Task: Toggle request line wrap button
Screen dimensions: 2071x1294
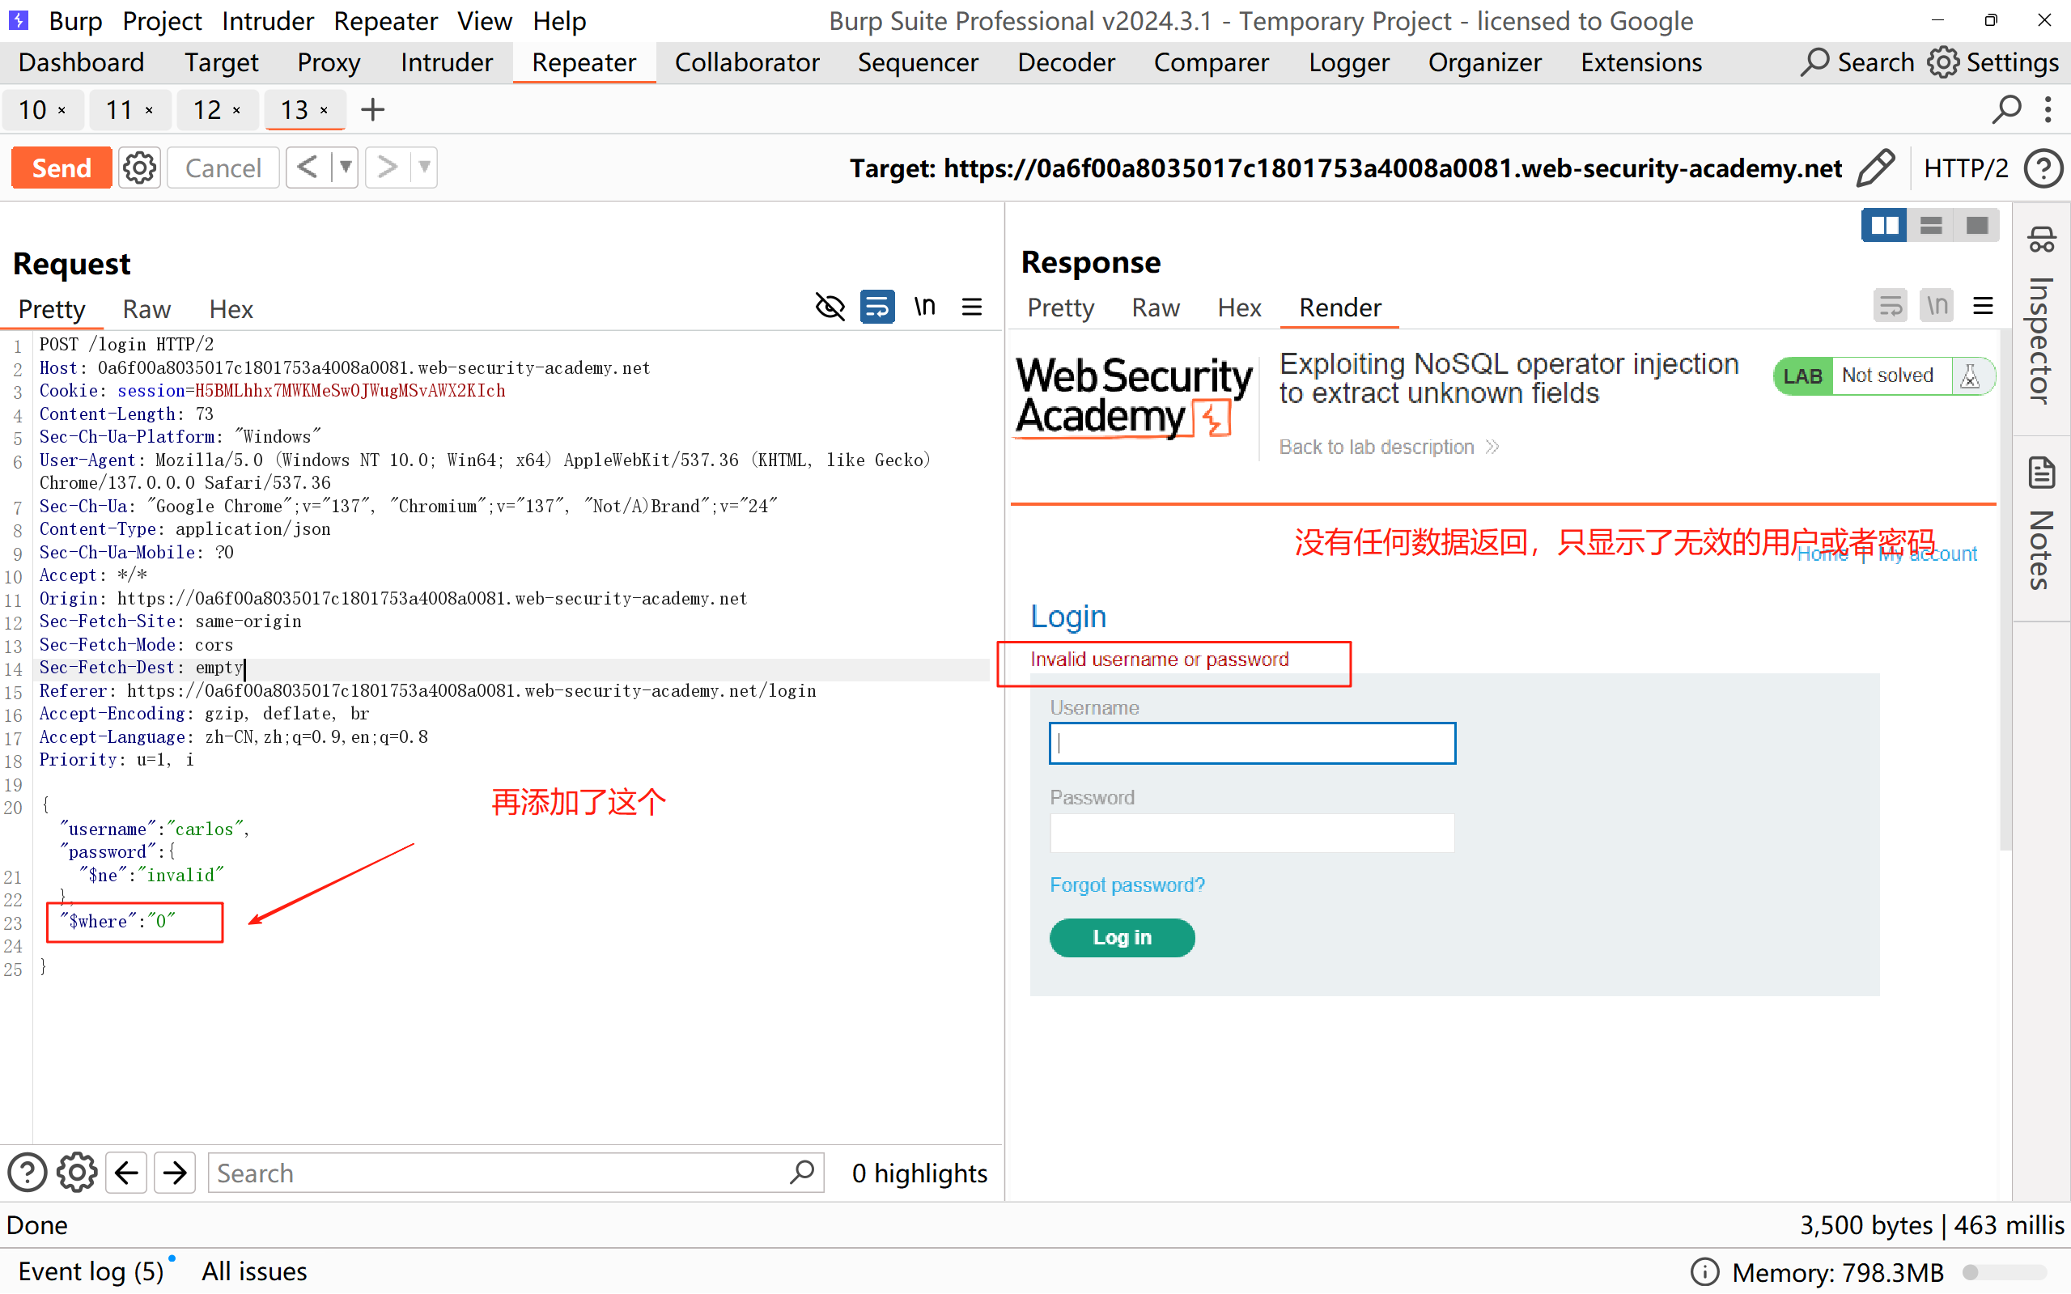Action: [877, 308]
